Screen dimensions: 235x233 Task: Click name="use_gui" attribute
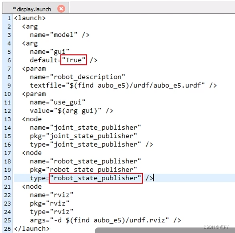[x=58, y=102]
